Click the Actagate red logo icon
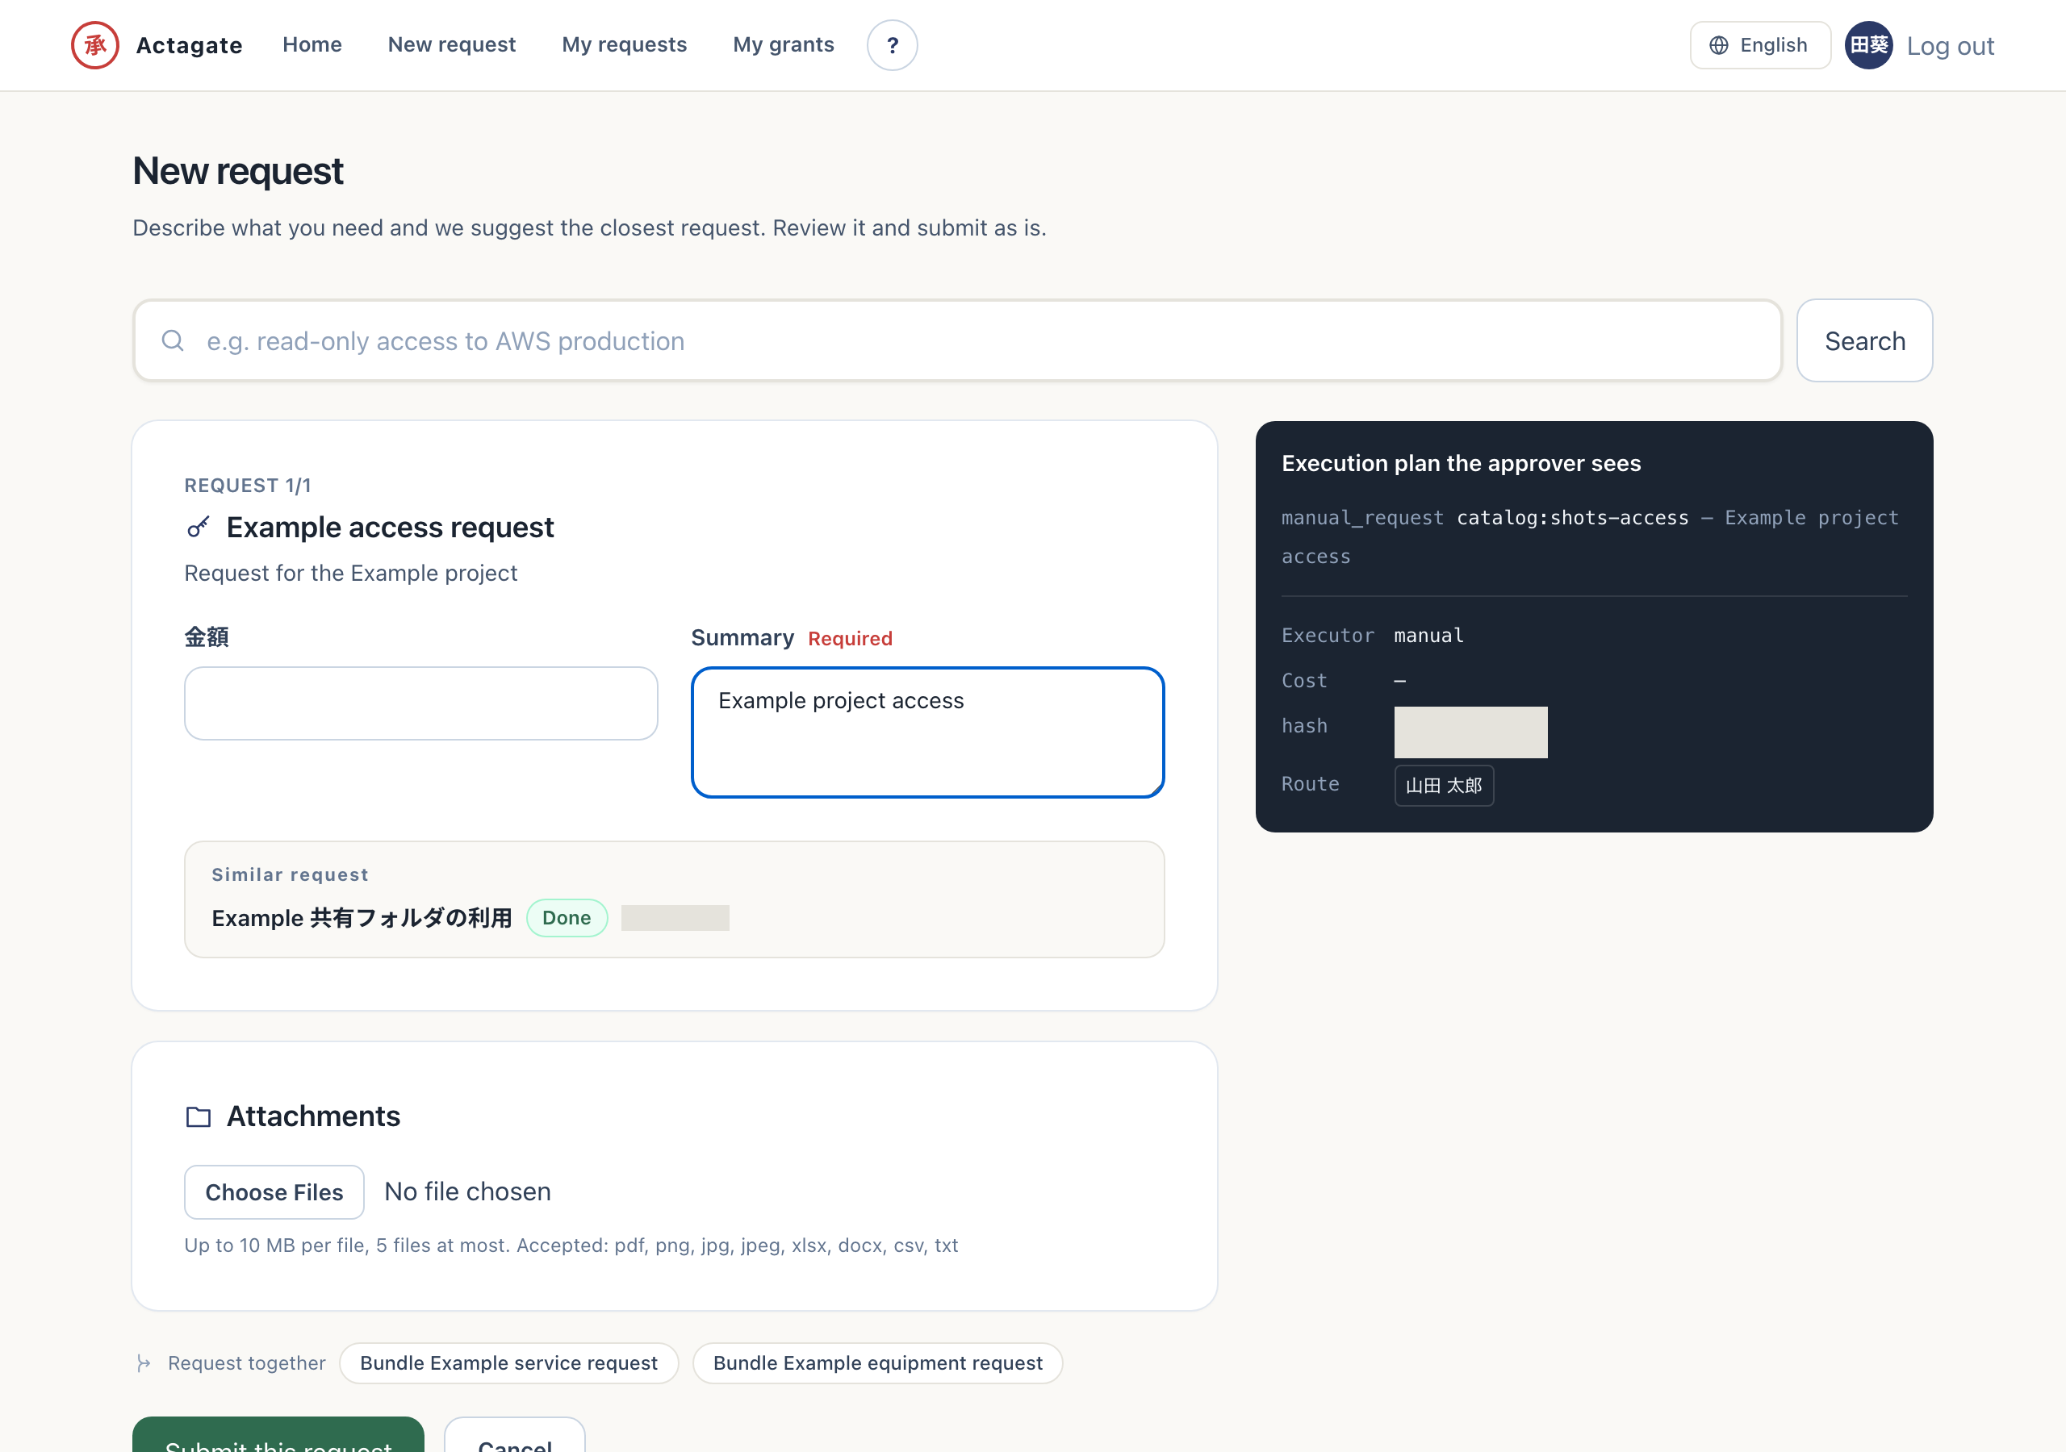 pyautogui.click(x=94, y=45)
